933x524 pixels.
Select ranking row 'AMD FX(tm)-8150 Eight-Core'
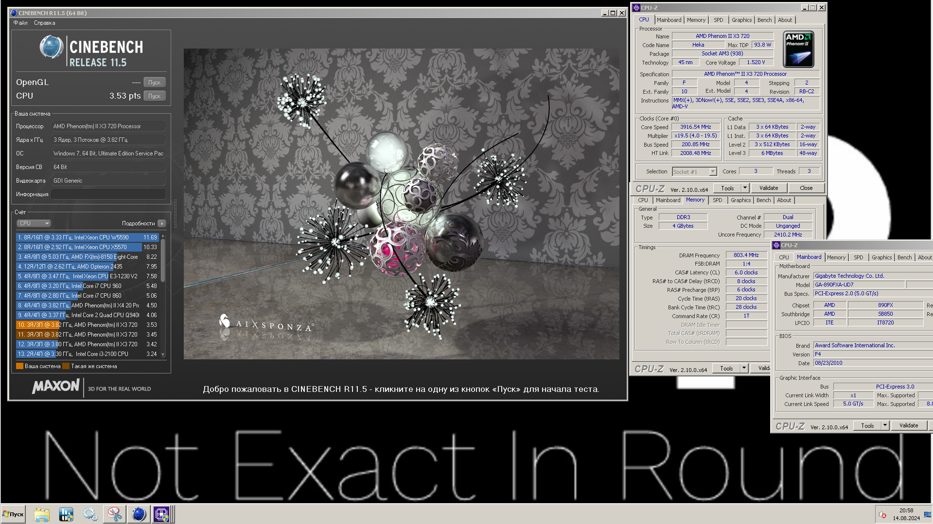[88, 257]
